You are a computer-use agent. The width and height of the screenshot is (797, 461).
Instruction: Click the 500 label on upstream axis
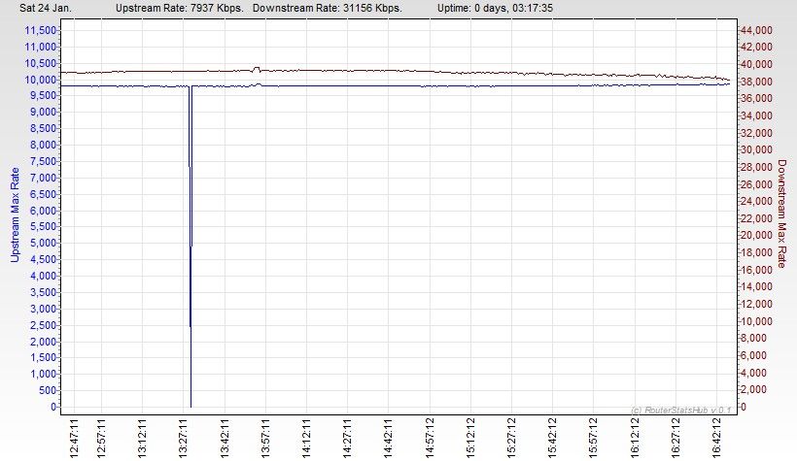click(x=48, y=390)
